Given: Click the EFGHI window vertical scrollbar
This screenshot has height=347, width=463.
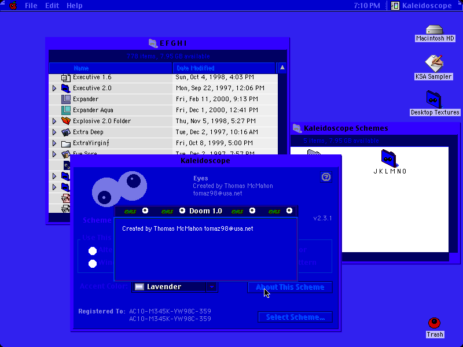Looking at the screenshot, I should [282, 143].
